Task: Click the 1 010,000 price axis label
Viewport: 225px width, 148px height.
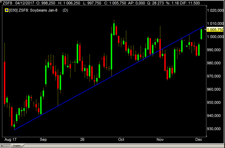Action: point(215,23)
